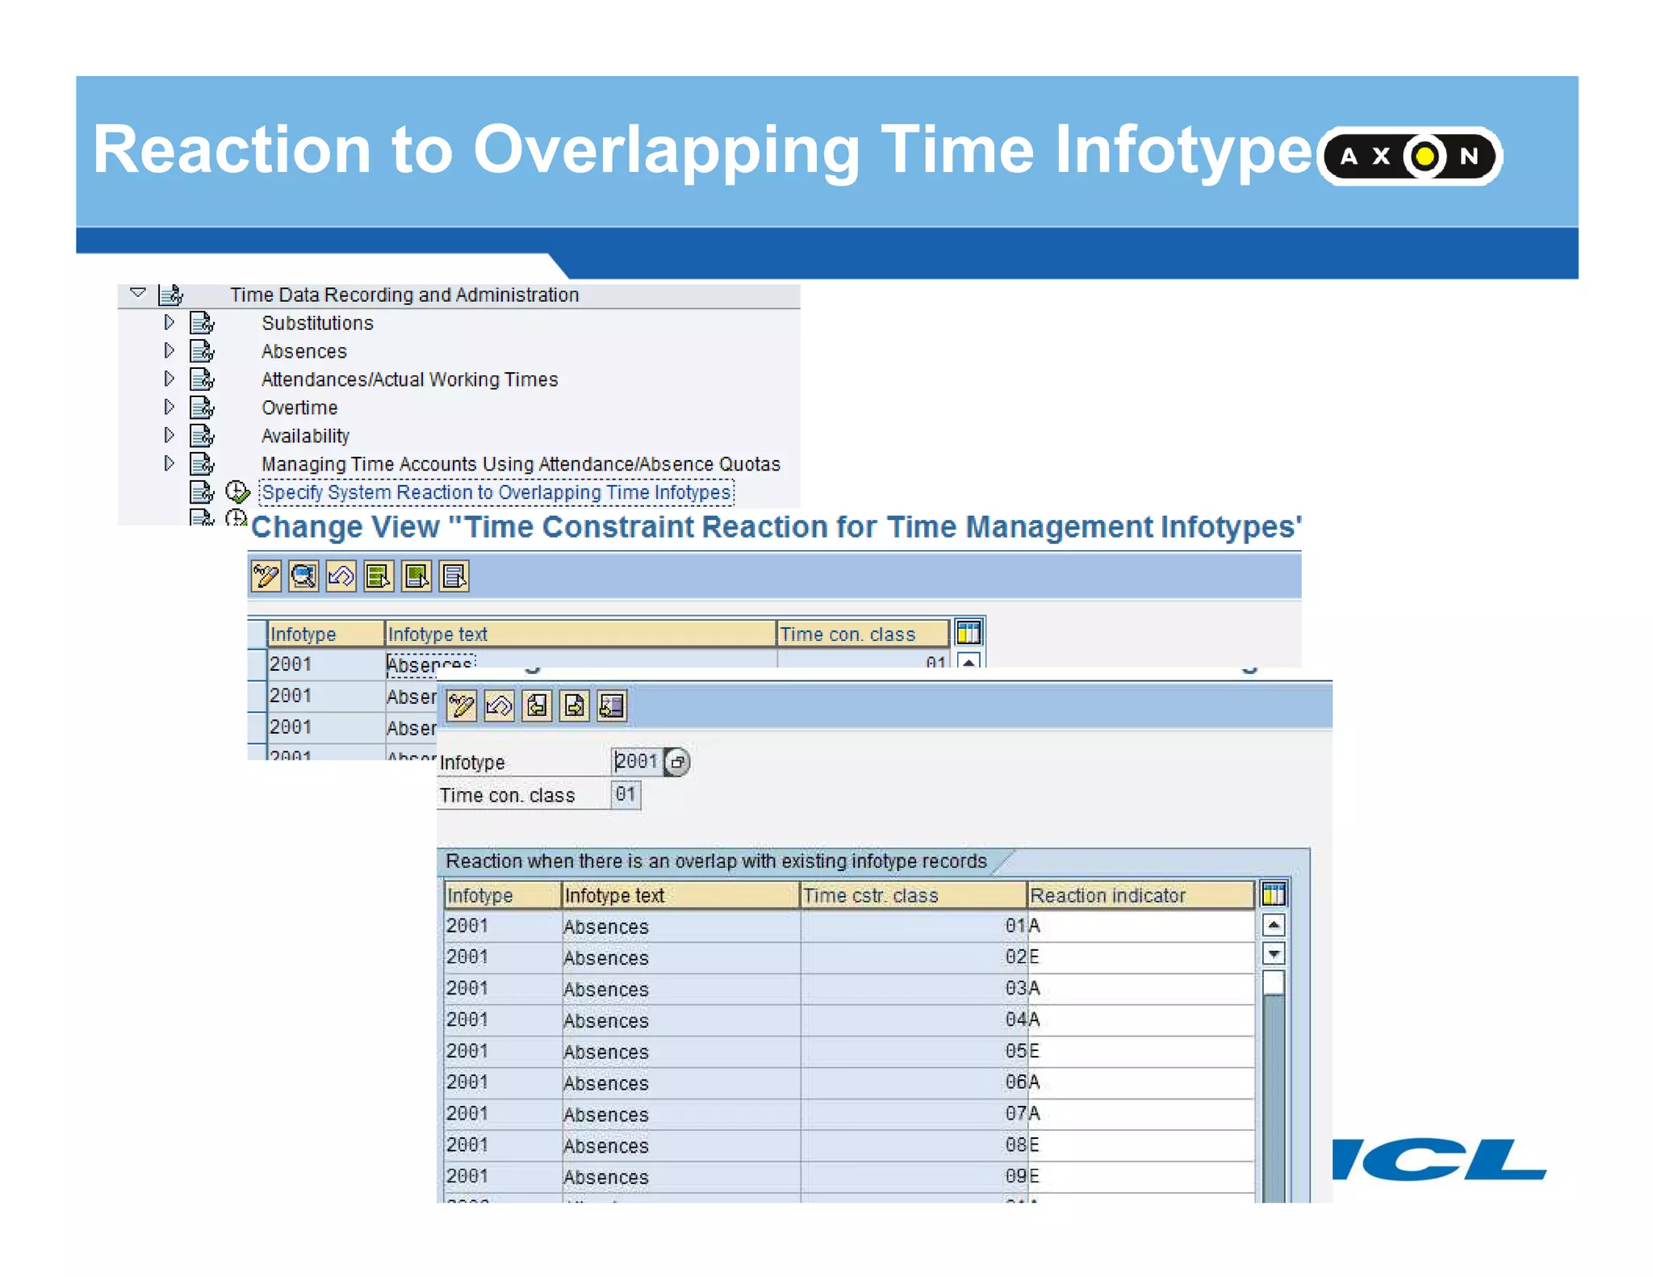Click the reaction table scrollbar thumb
The image size is (1653, 1277).
pos(1274,982)
